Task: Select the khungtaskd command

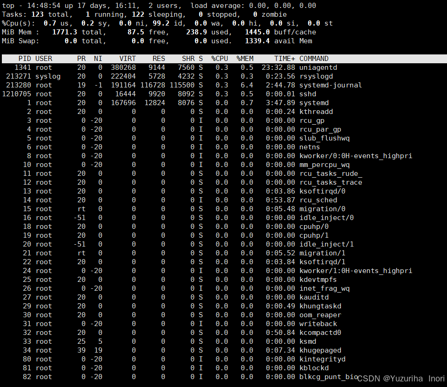Action: [x=320, y=306]
